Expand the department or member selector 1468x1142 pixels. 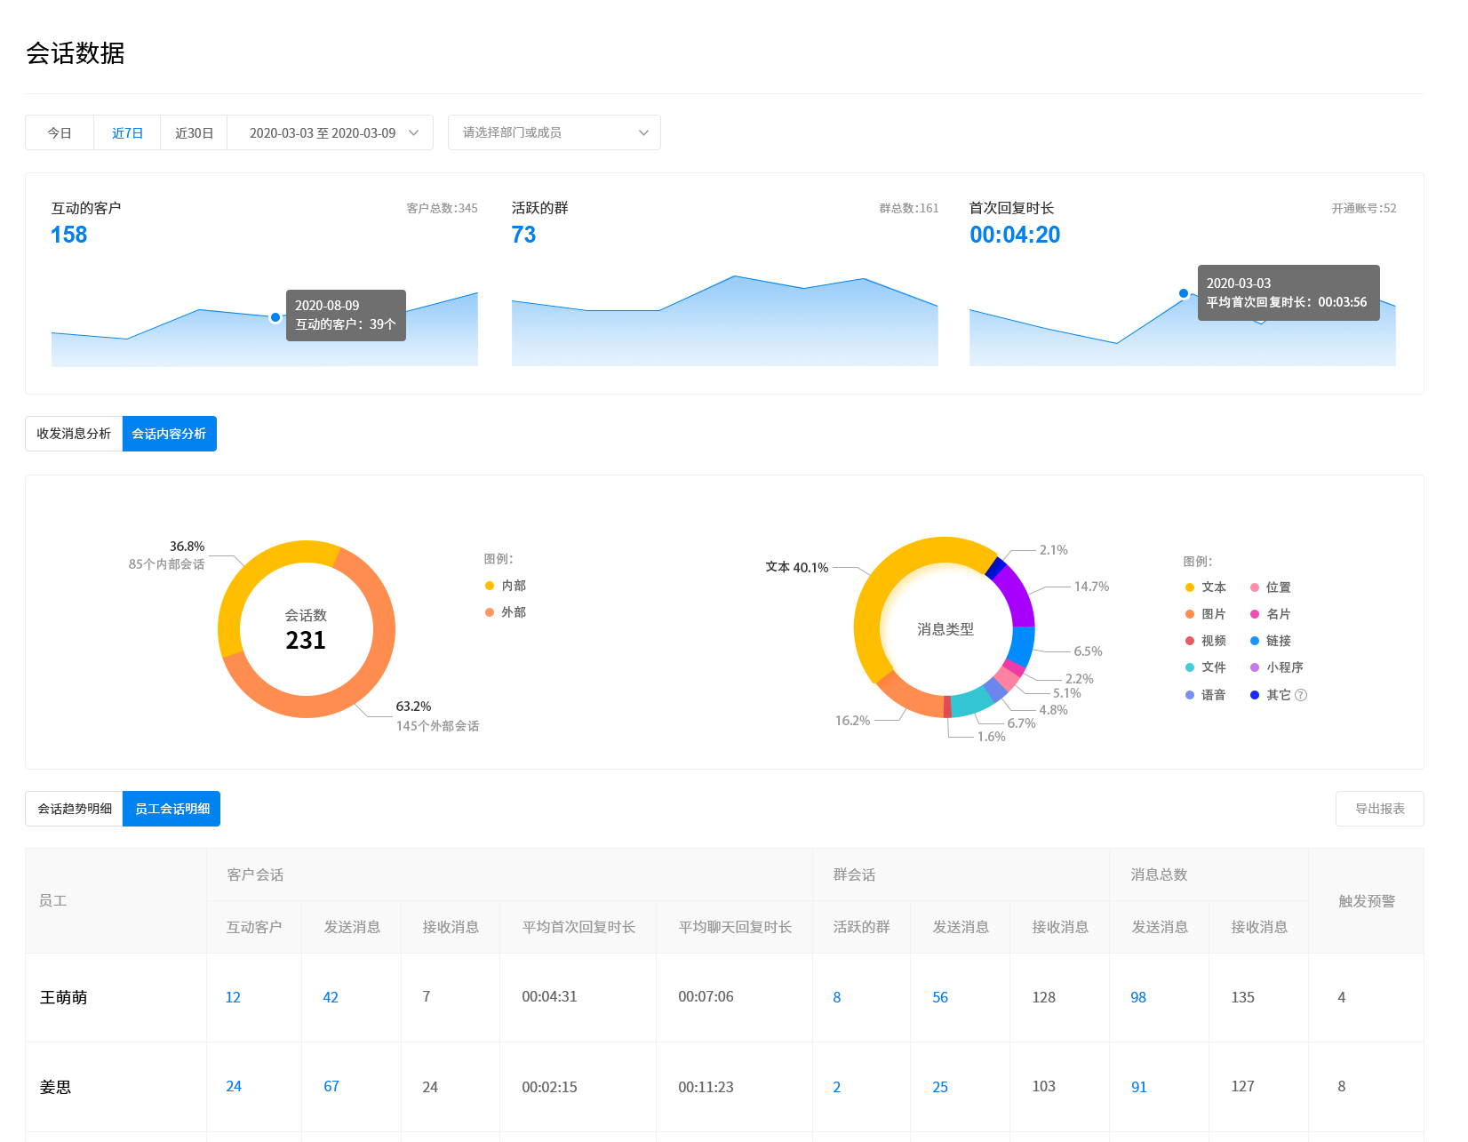(x=554, y=132)
